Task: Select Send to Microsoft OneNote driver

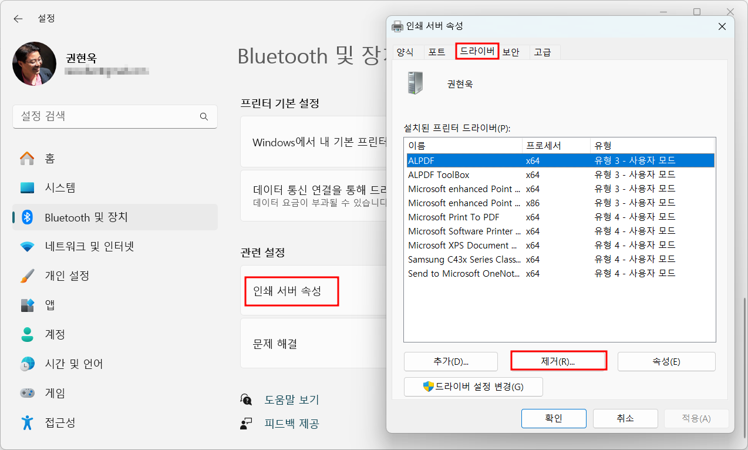Action: (560, 273)
